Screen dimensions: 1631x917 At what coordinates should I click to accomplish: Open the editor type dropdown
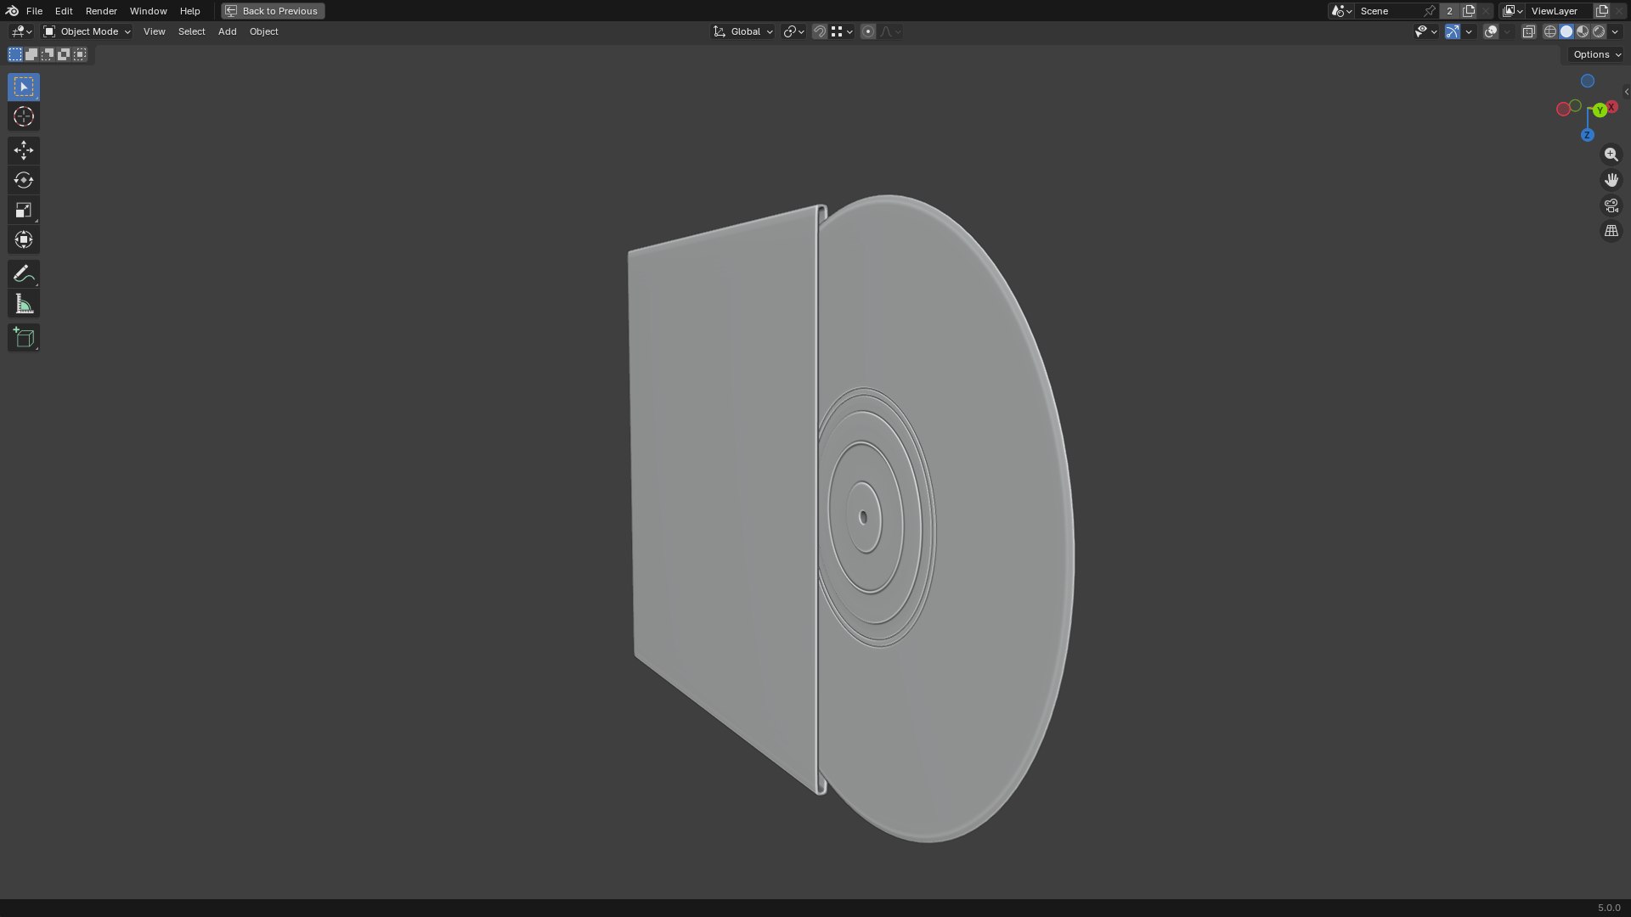[x=21, y=31]
